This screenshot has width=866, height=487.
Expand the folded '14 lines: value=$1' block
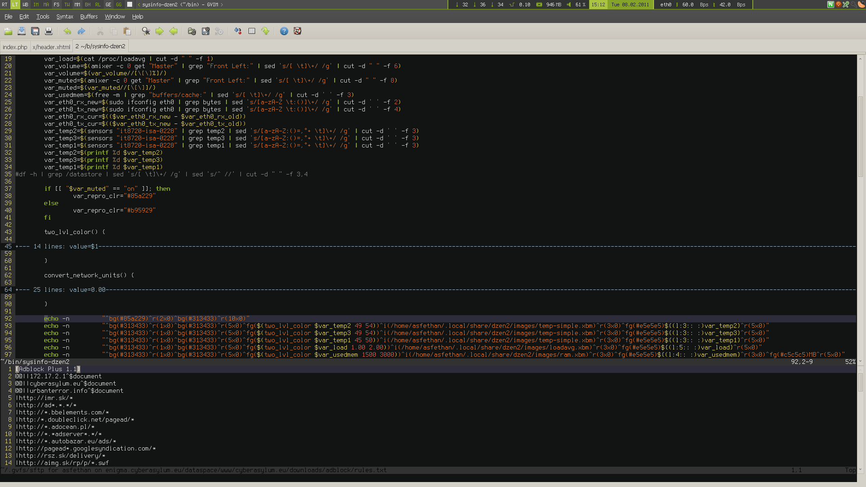(436, 246)
